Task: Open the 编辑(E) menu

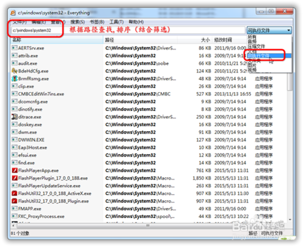Action: [x=39, y=22]
